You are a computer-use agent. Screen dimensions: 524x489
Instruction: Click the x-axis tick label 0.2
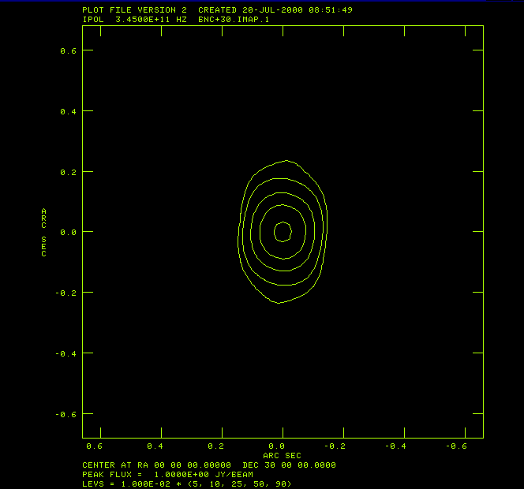click(216, 446)
